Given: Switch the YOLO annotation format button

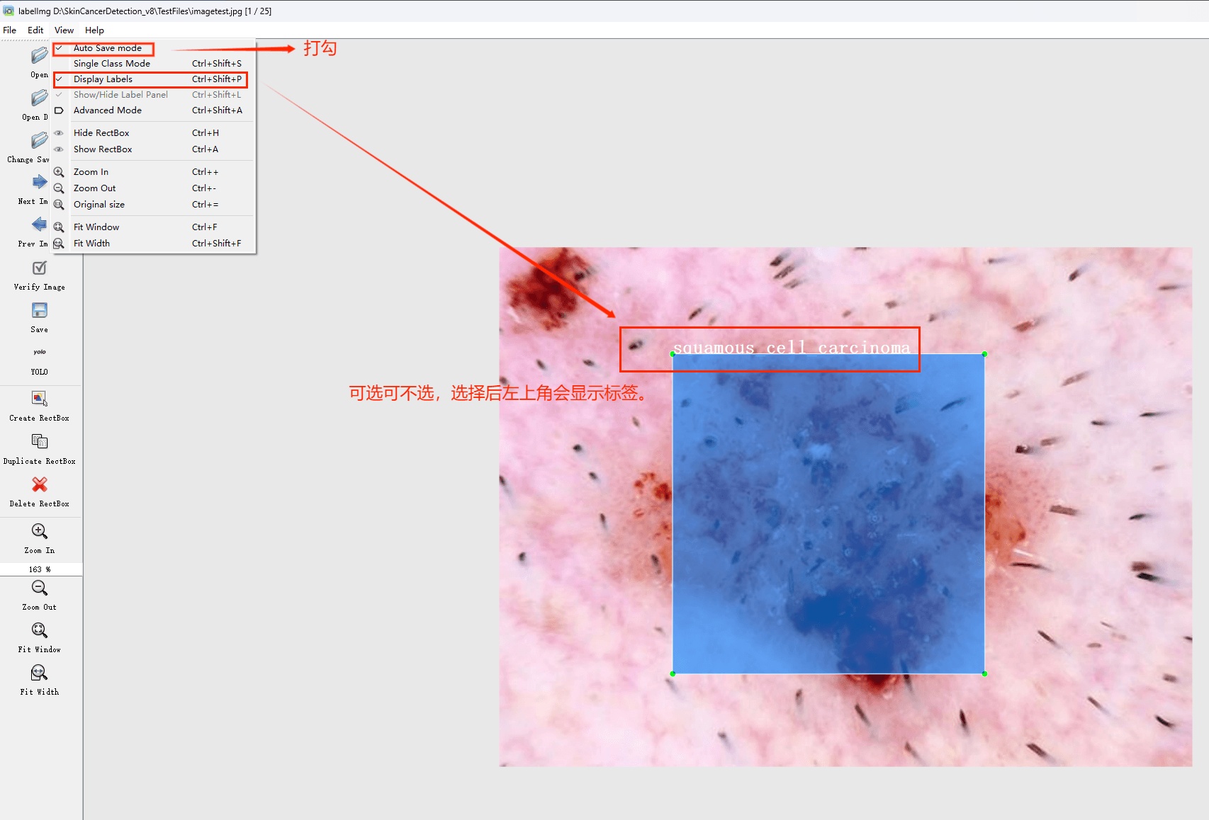Looking at the screenshot, I should (x=40, y=353).
